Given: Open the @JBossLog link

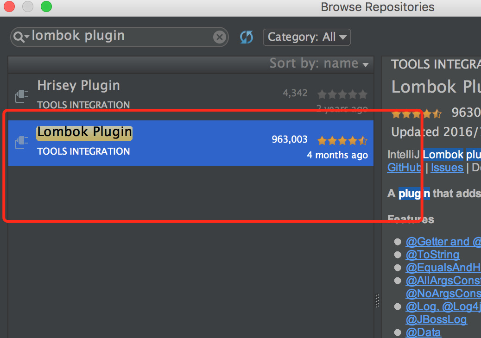Looking at the screenshot, I should 436,319.
